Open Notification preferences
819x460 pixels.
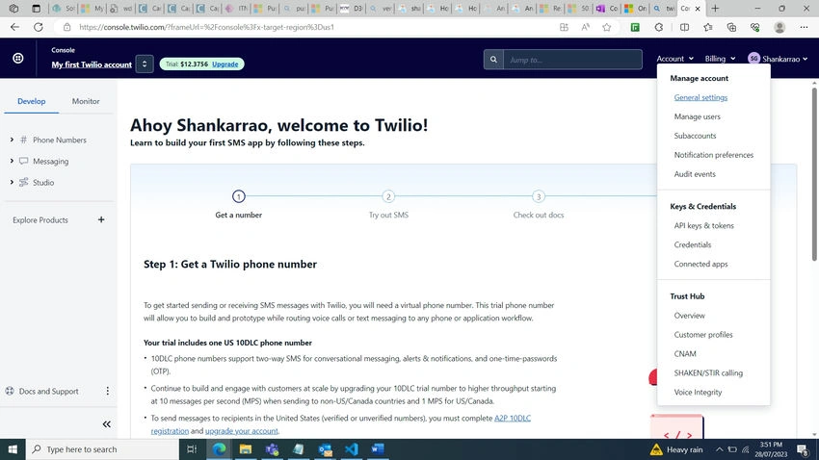coord(713,155)
